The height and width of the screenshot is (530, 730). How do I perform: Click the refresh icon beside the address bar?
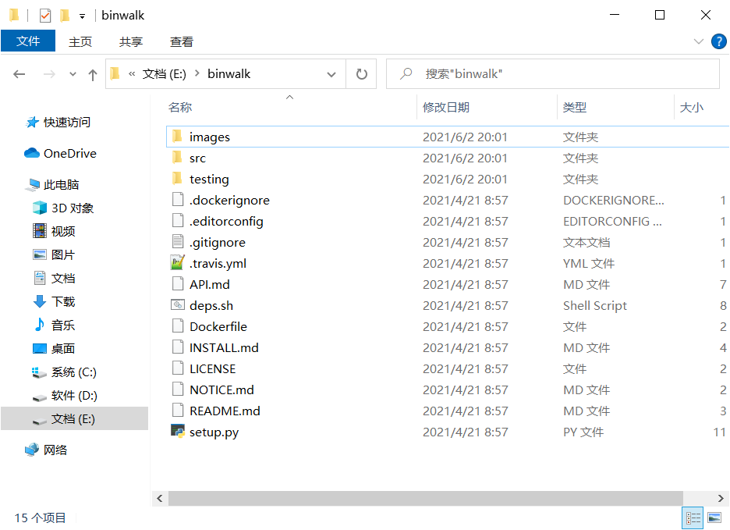(360, 73)
